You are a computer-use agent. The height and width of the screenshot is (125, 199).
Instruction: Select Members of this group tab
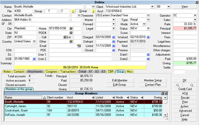19,89
